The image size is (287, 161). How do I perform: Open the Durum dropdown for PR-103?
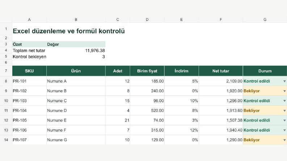click(284, 101)
